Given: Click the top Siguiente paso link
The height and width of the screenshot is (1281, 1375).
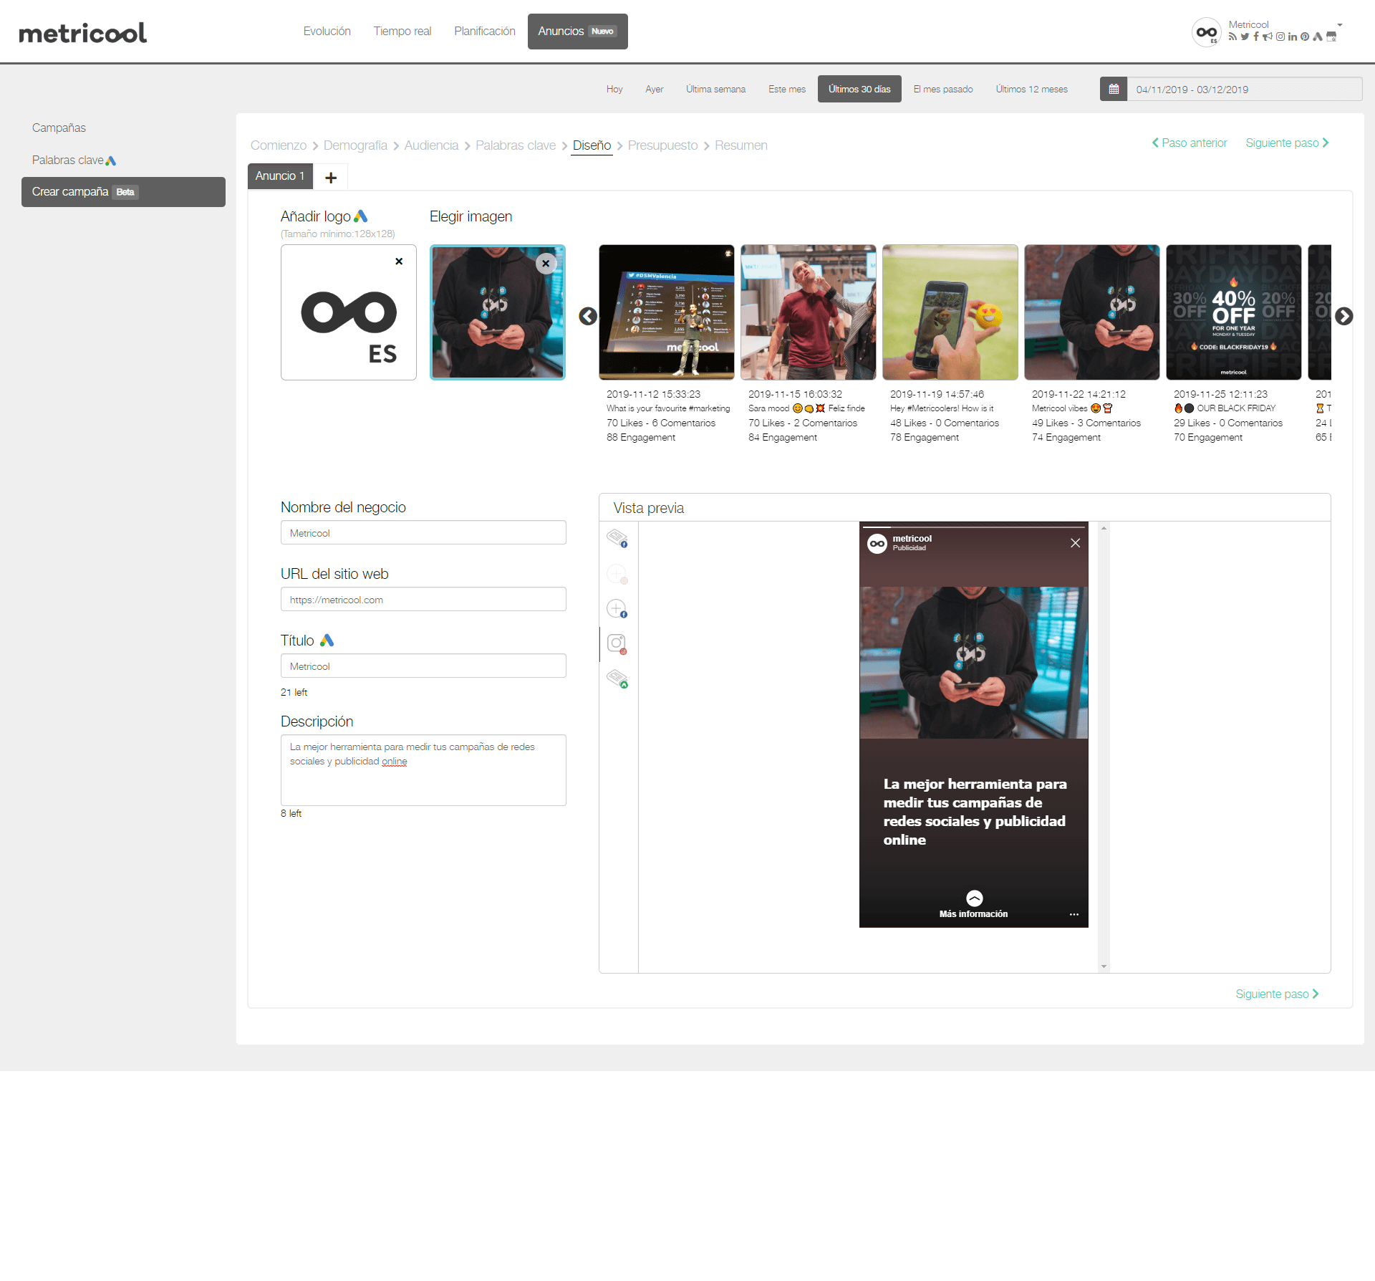Looking at the screenshot, I should pyautogui.click(x=1288, y=143).
